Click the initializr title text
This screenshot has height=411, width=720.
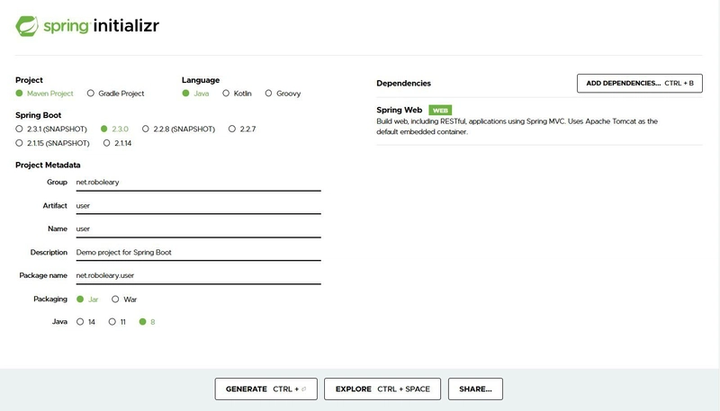click(126, 26)
